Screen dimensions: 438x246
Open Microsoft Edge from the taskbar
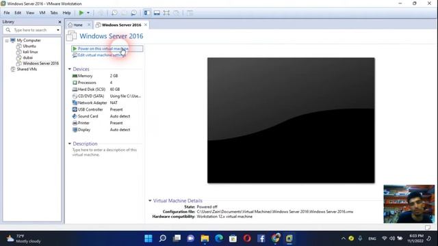coord(219,238)
